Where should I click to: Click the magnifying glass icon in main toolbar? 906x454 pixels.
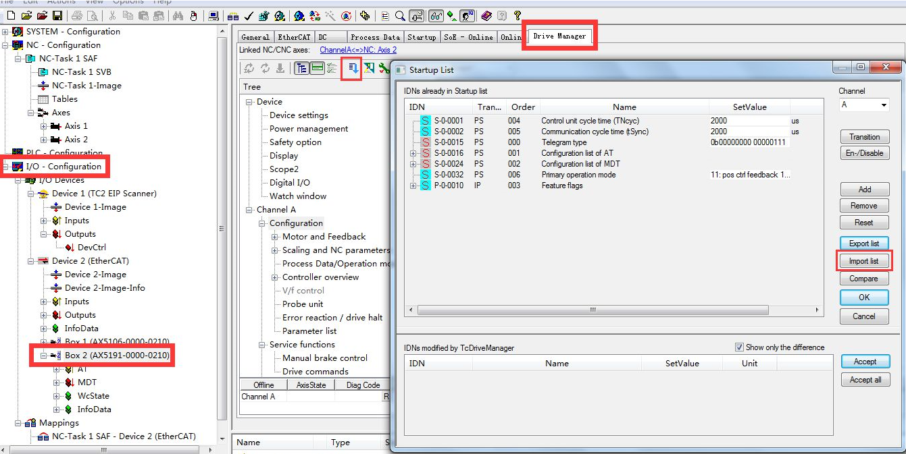(400, 16)
